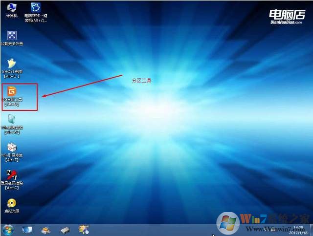Screen dimensions: 313x236
Task: Launch the login password clear (Alt+C) icon
Action: (12, 180)
